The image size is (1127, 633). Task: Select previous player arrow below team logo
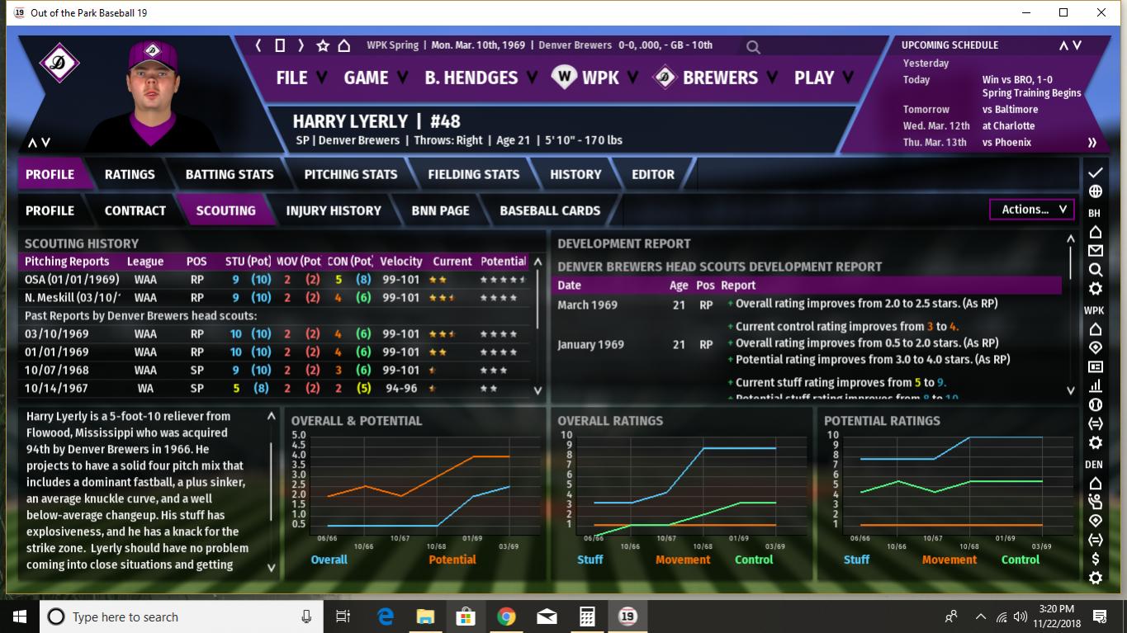[x=33, y=143]
